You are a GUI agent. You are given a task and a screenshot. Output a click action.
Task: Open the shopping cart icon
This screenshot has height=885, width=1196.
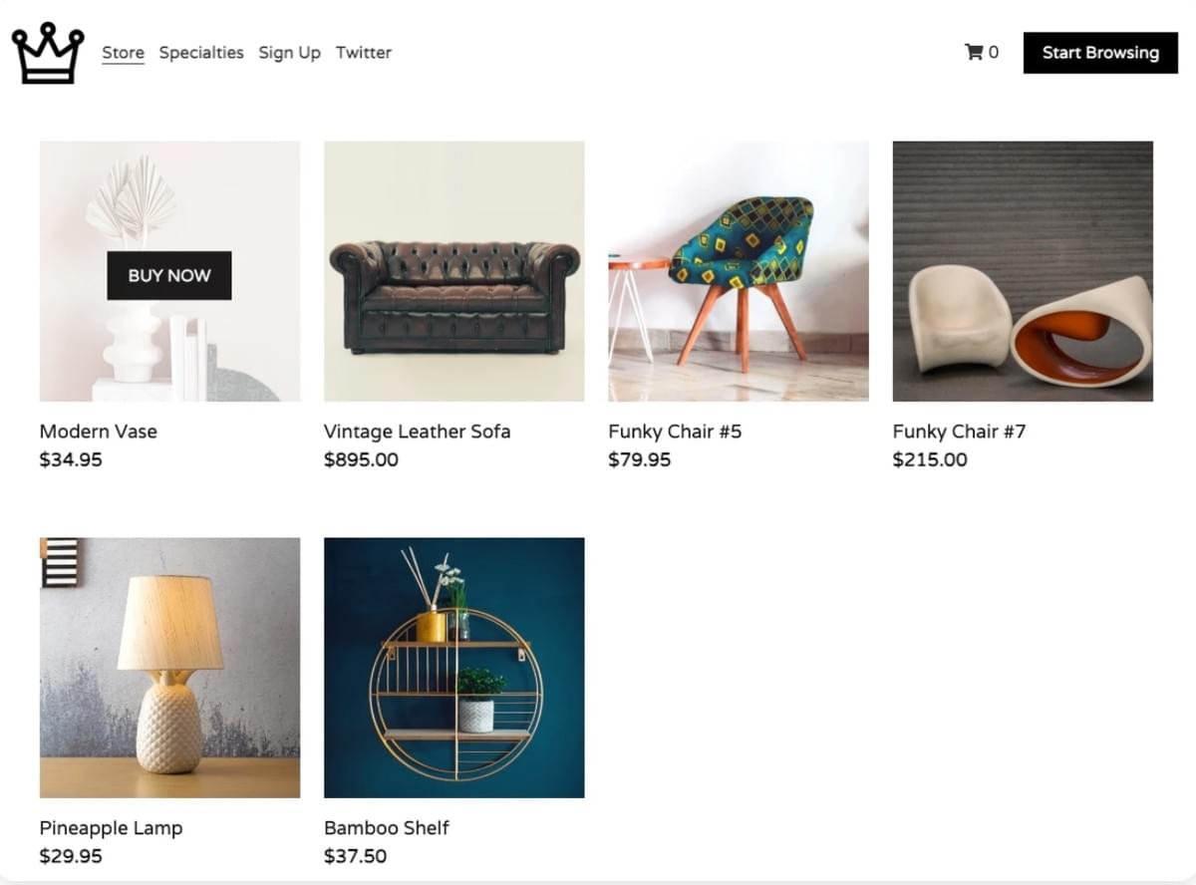coord(974,52)
